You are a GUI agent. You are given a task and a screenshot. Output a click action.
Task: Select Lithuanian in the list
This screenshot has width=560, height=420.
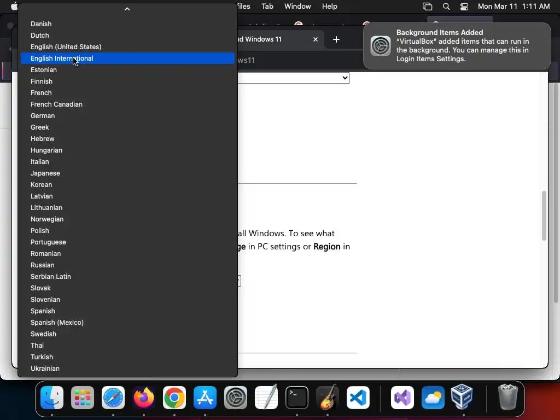[x=127, y=207]
